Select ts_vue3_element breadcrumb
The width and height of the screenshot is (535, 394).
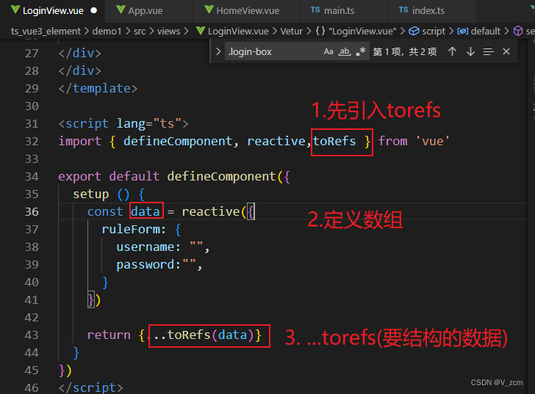pyautogui.click(x=46, y=32)
